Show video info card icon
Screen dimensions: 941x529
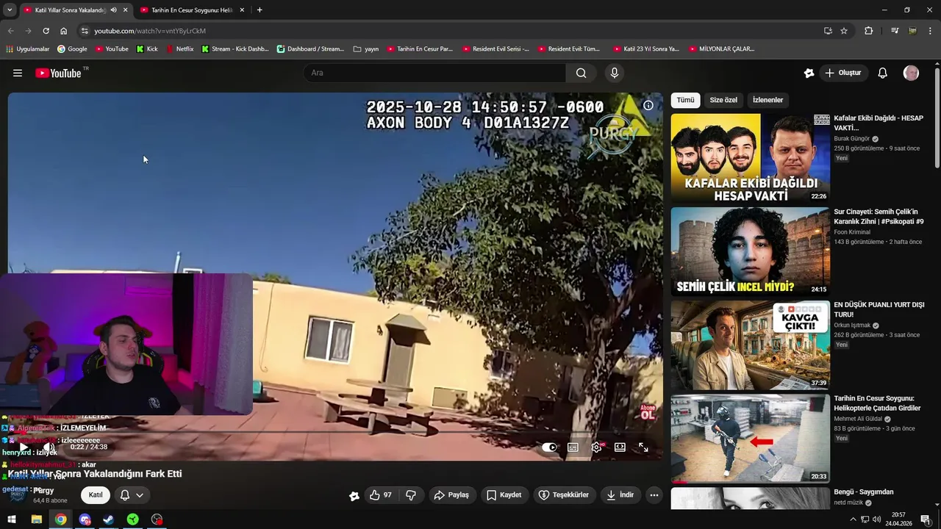coord(648,105)
